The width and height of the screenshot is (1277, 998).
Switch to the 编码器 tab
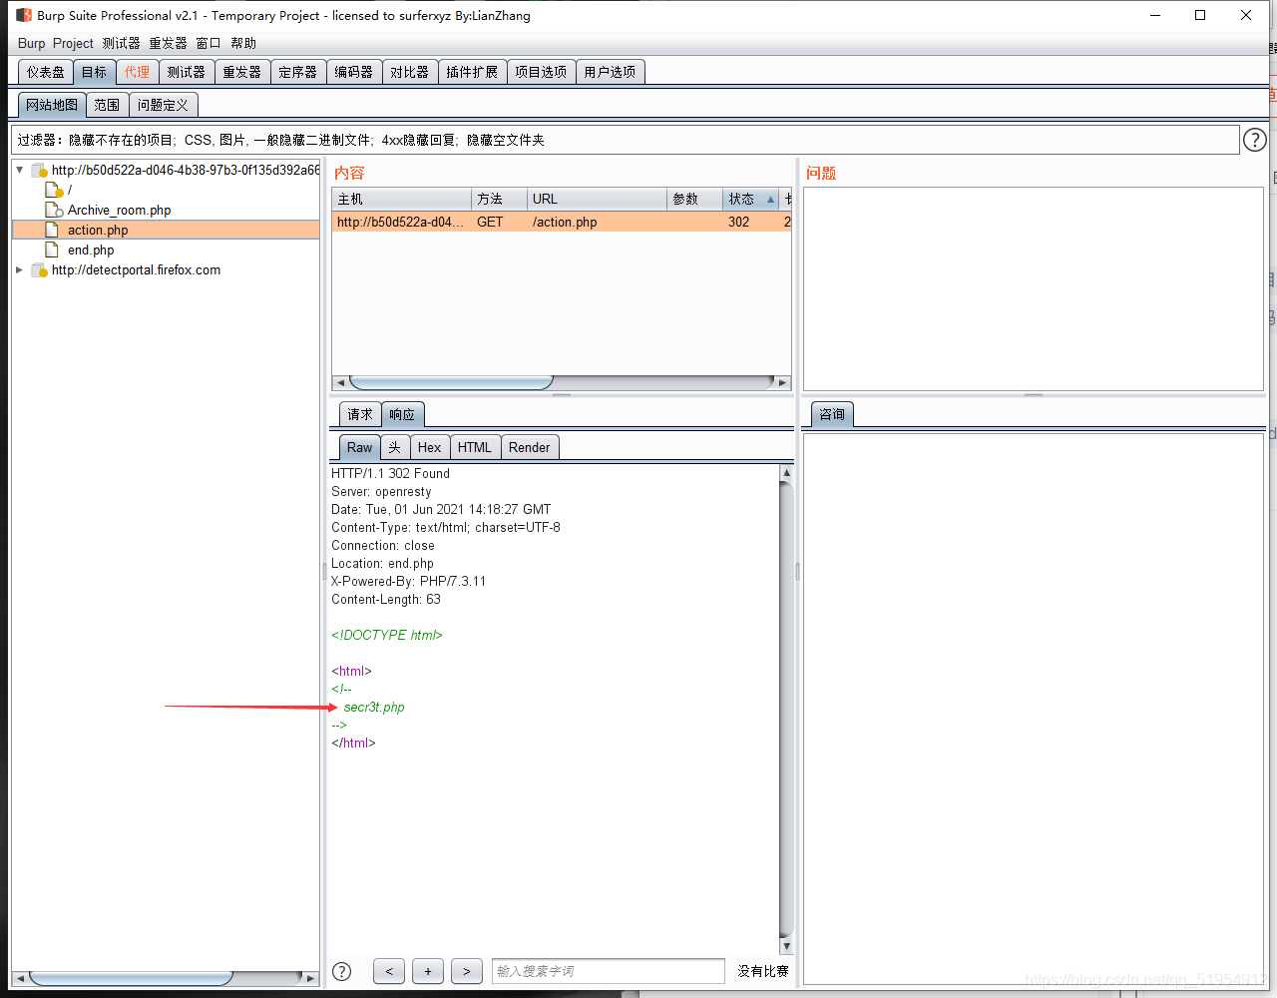[x=354, y=72]
